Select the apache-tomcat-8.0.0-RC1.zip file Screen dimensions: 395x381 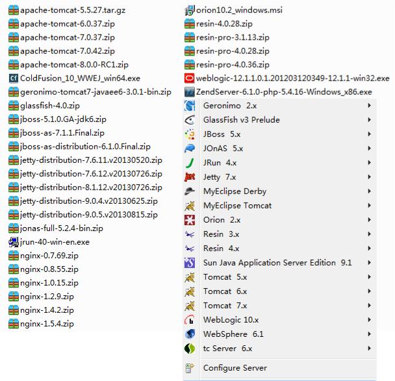tap(73, 65)
